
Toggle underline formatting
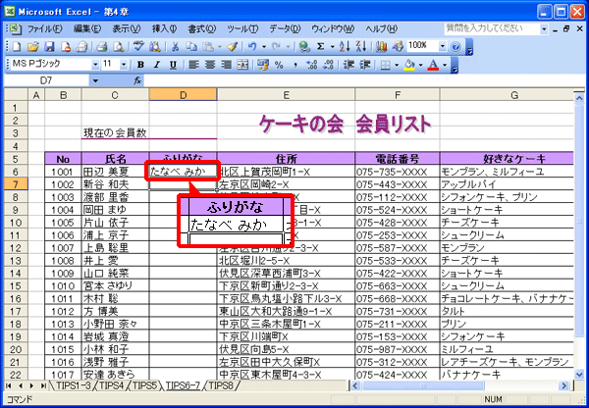[x=173, y=65]
